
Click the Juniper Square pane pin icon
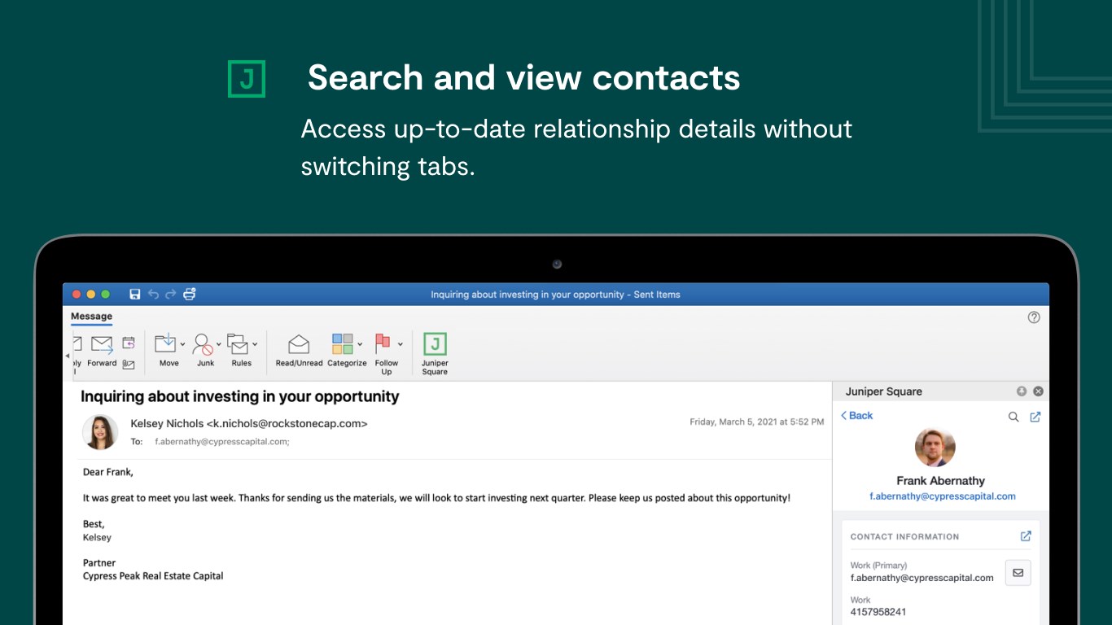coord(1022,391)
